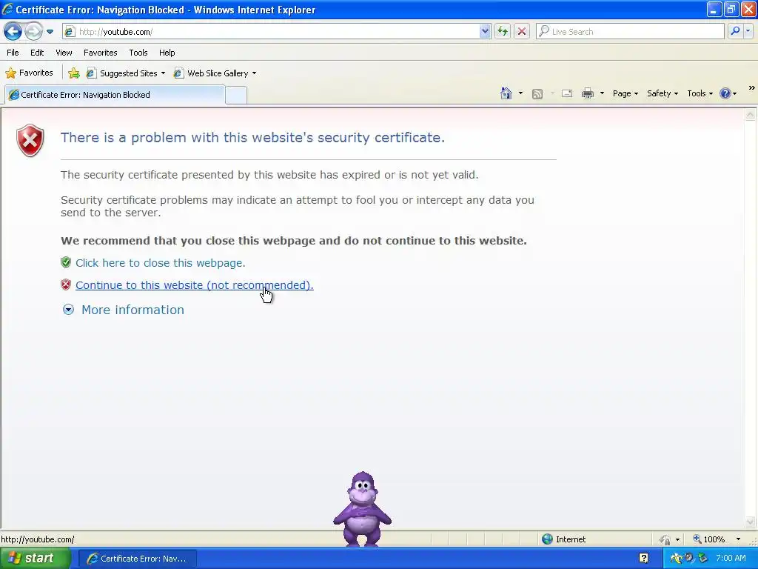This screenshot has width=758, height=569.
Task: Open the Page command bar menu
Action: point(625,93)
